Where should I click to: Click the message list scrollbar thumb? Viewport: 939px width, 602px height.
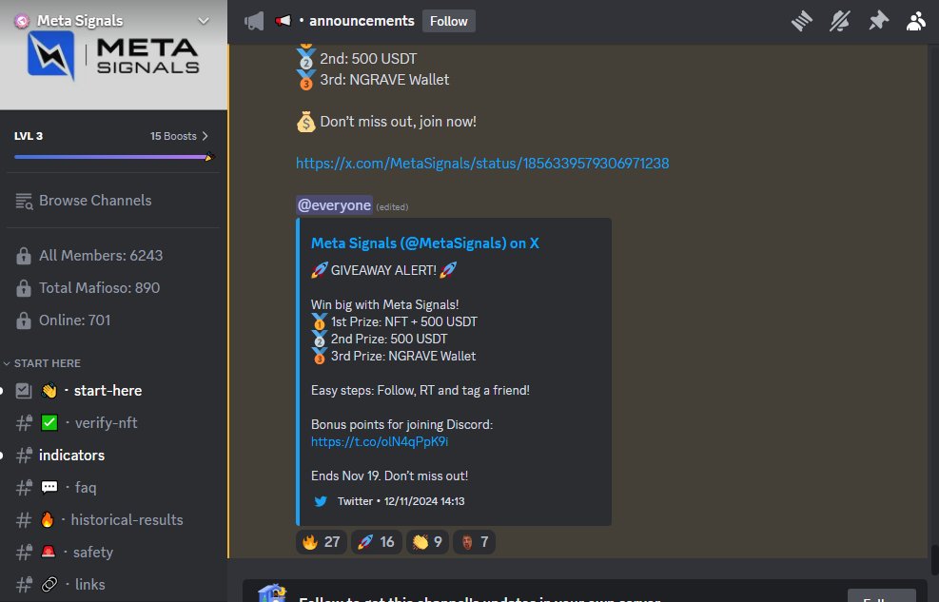pyautogui.click(x=933, y=559)
